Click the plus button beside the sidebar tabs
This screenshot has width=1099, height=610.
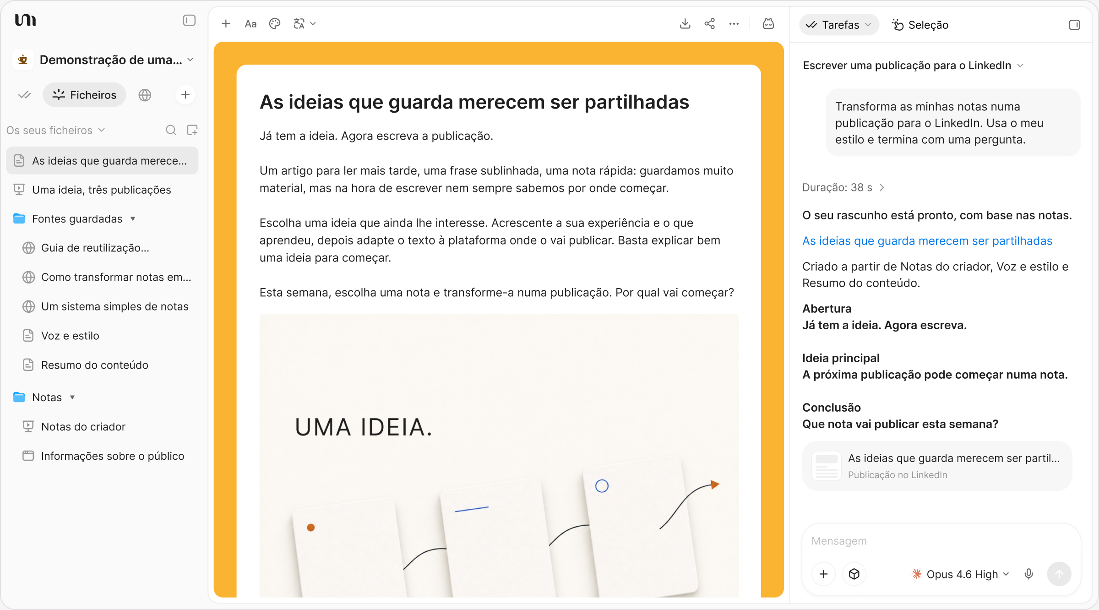[x=185, y=95]
